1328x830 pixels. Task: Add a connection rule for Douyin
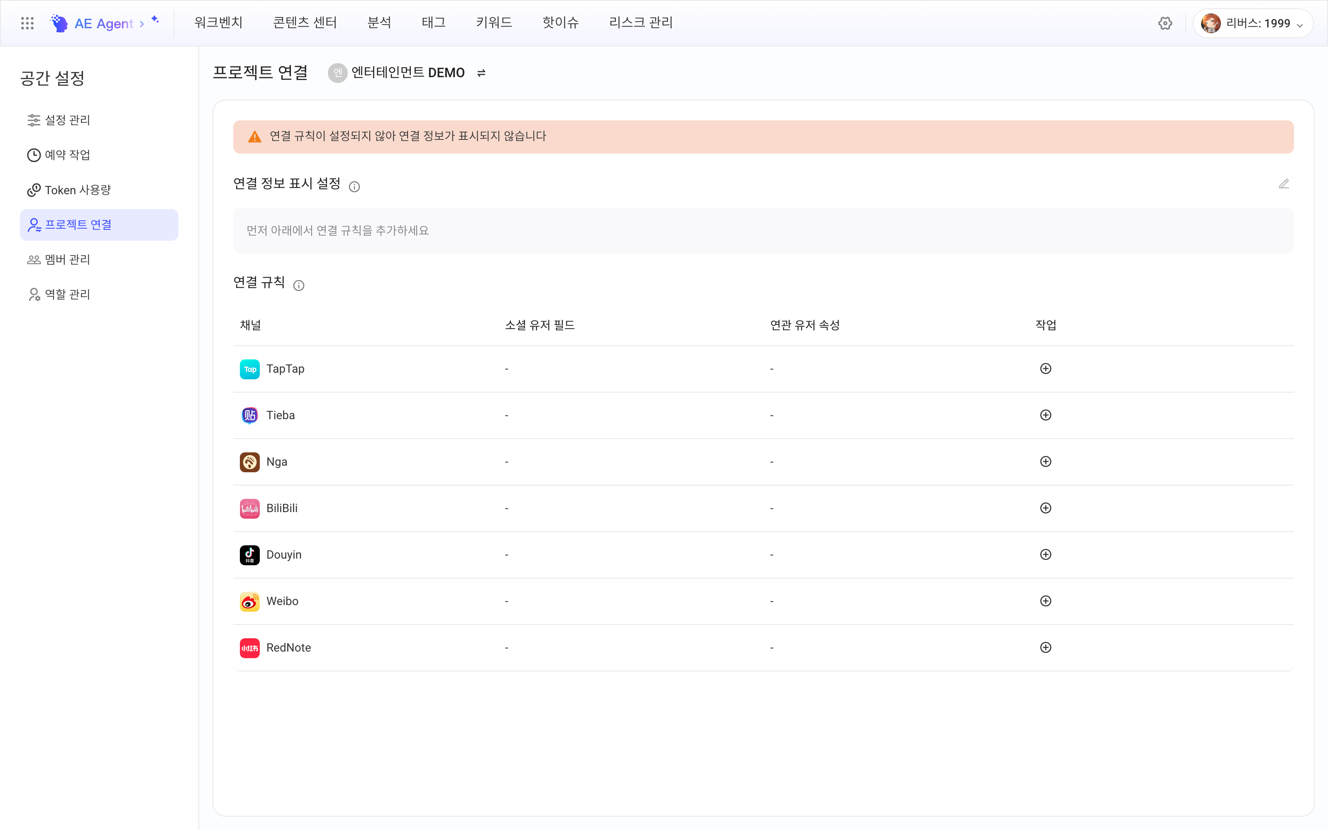point(1045,554)
